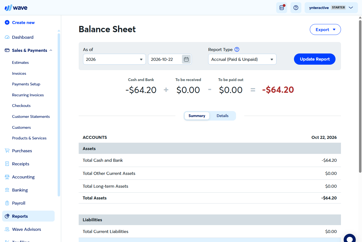362x242 pixels.
Task: Click the Total Current Liabilities row
Action: click(x=210, y=232)
